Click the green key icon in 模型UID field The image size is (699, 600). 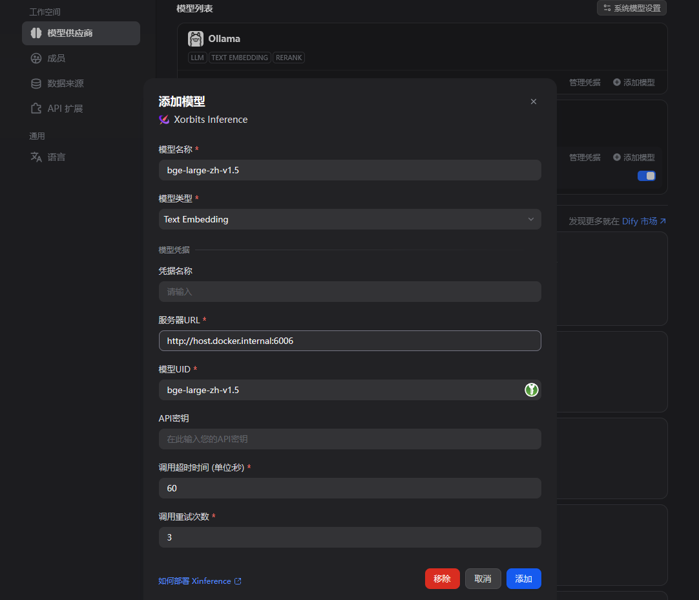(532, 390)
